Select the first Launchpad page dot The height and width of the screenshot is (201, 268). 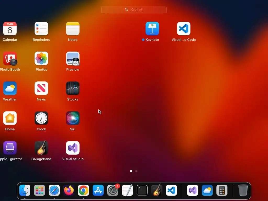click(131, 171)
